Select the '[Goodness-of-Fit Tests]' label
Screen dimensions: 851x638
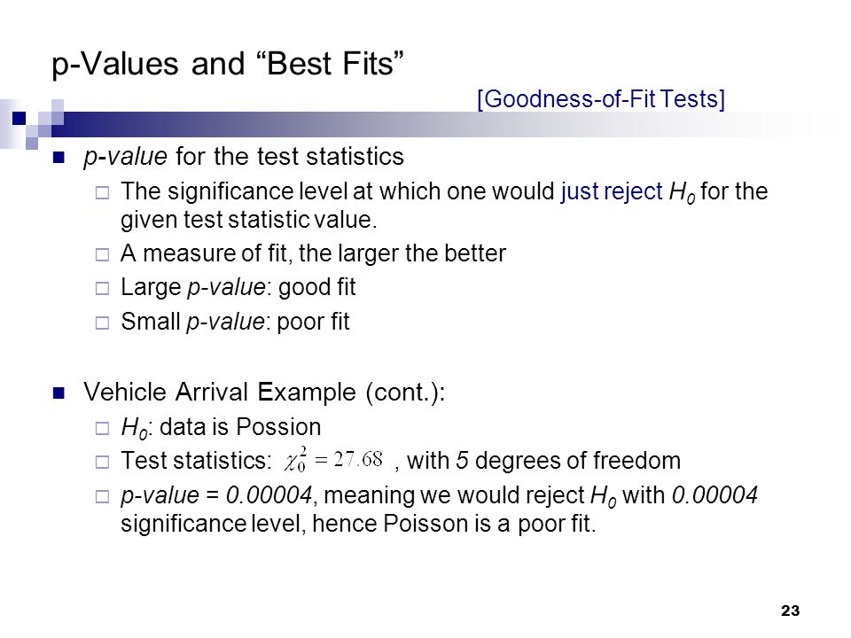pyautogui.click(x=601, y=98)
